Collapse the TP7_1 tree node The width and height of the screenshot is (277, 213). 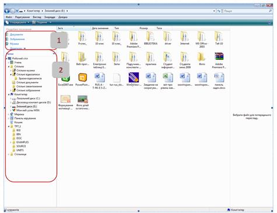click(x=9, y=126)
